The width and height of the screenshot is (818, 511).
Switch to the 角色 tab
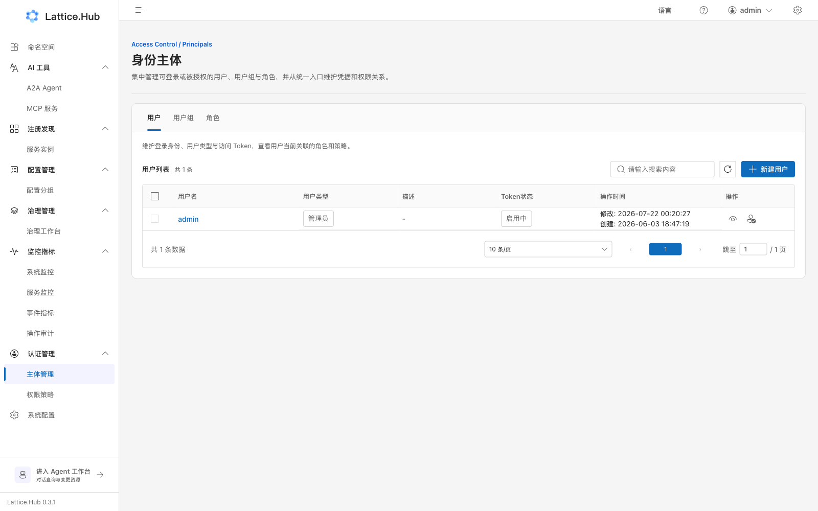tap(213, 118)
